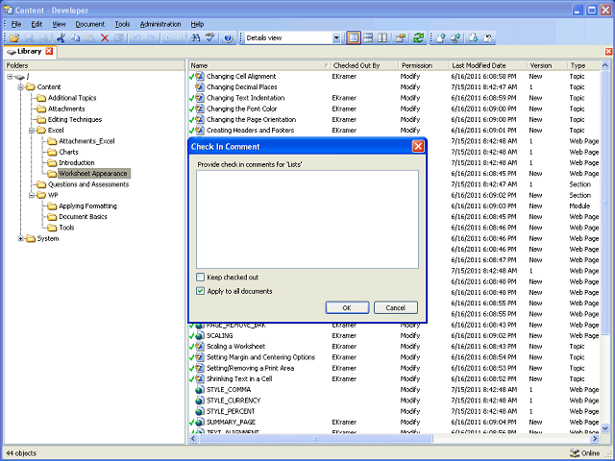Click the Check Out document toolbar icon
615x461 pixels.
(474, 38)
